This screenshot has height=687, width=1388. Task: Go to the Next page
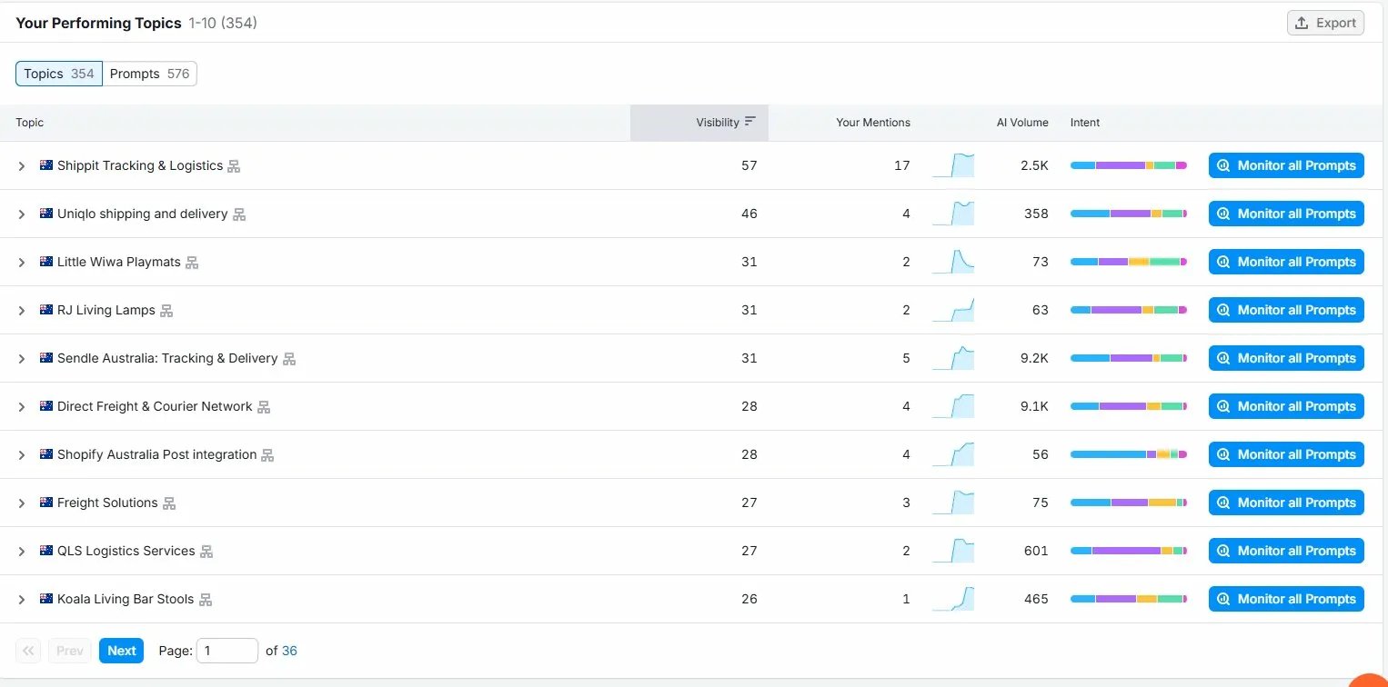(x=121, y=651)
